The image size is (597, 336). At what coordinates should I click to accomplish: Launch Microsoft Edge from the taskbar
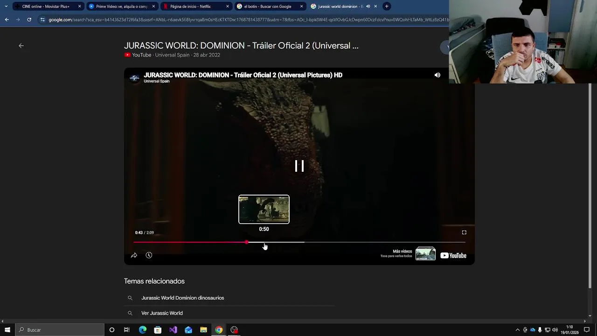[143, 330]
